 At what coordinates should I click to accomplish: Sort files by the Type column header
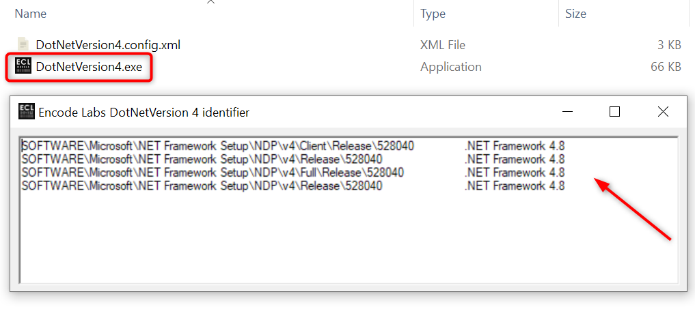pos(433,14)
